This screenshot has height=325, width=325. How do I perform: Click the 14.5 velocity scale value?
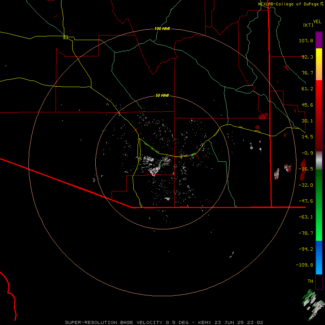(307, 137)
